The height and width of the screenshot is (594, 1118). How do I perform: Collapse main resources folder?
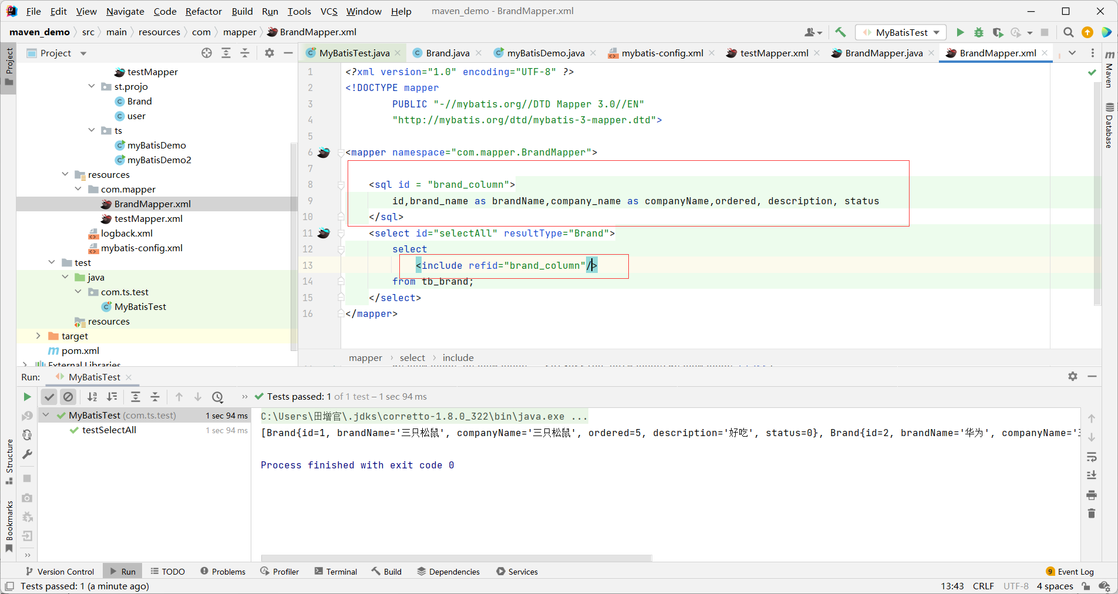[x=65, y=174]
